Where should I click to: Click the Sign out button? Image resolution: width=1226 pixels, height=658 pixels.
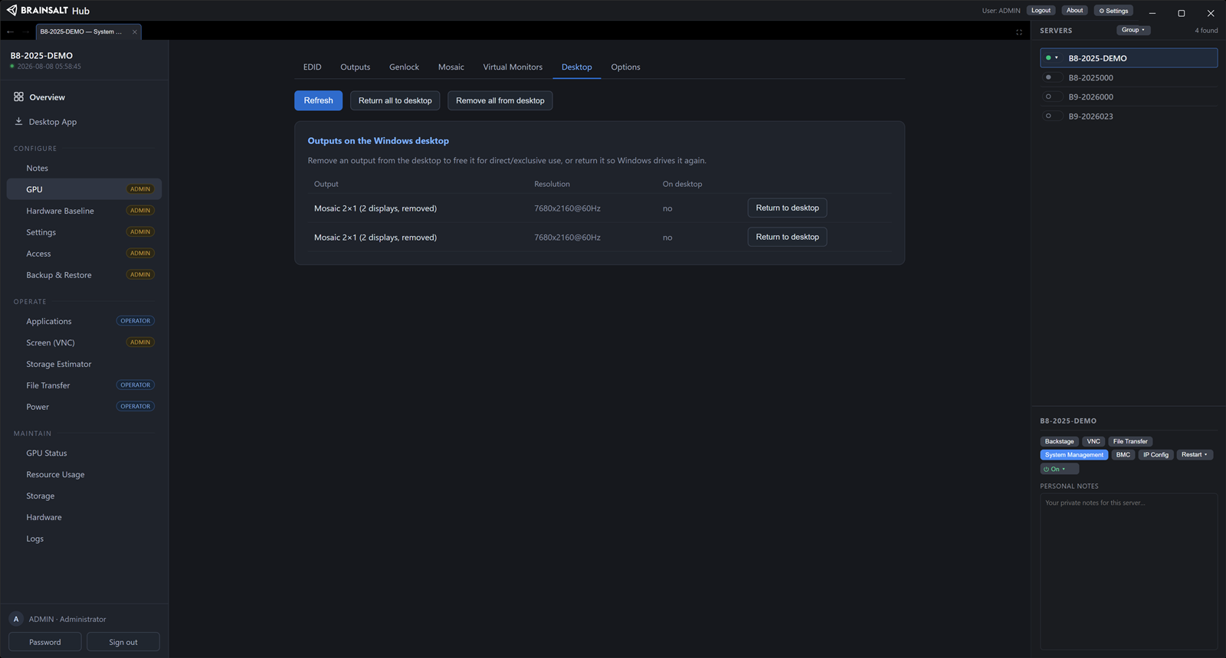click(123, 642)
